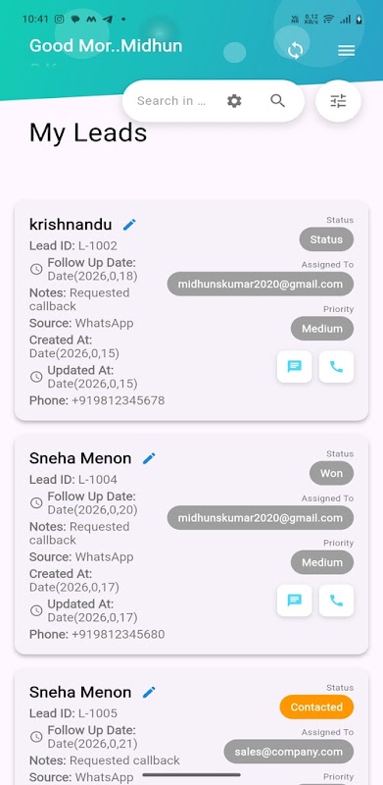Screen dimensions: 383x785
Task: Change Won status on L-1004
Action: point(331,473)
